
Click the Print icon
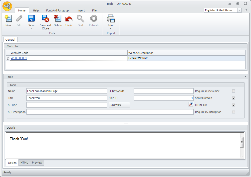click(x=111, y=19)
